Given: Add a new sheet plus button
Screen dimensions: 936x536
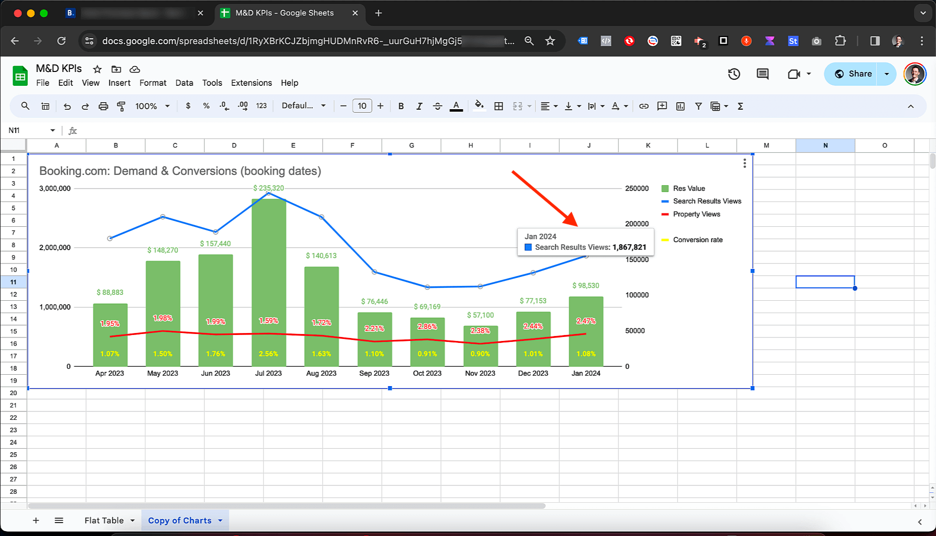Looking at the screenshot, I should point(36,520).
